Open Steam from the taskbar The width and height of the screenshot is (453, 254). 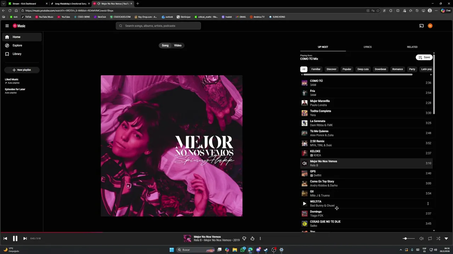pyautogui.click(x=266, y=250)
